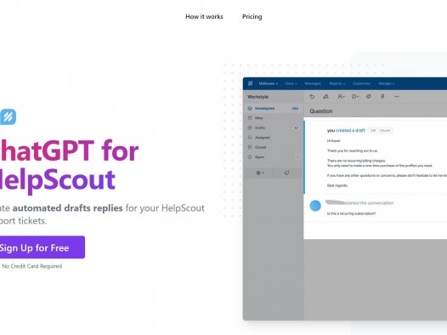Open the Docs dropdown in the preview navbar
Viewport: 447px width, 335px height.
[x=291, y=83]
